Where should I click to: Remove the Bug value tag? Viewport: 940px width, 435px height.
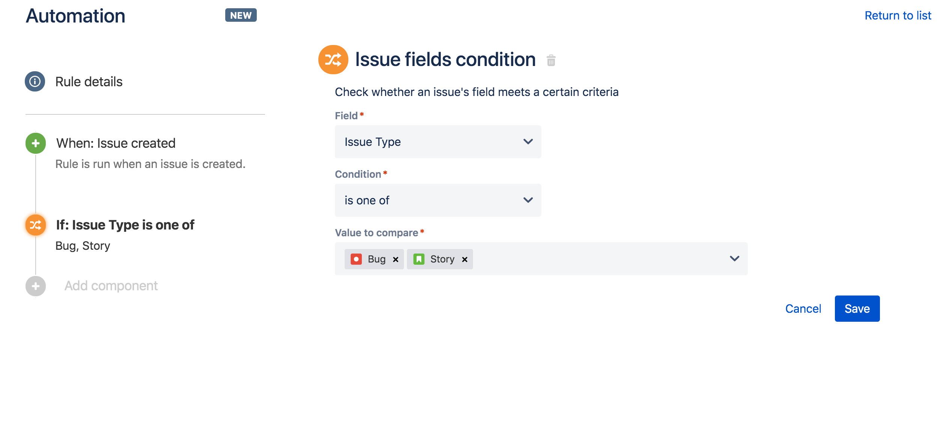coord(395,259)
